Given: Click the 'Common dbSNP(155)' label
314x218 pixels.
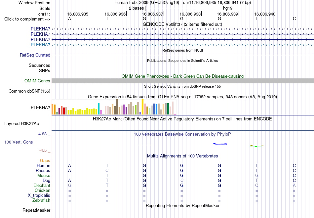Looking at the screenshot, I should 29,91.
